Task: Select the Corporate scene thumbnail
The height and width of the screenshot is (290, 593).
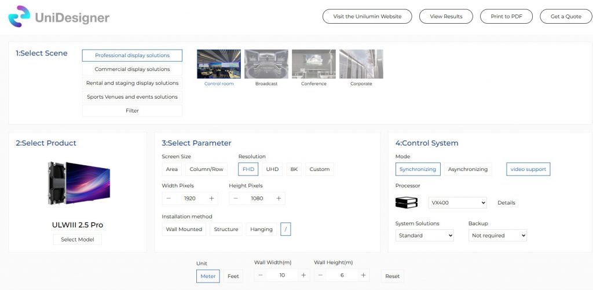Action: (x=361, y=64)
